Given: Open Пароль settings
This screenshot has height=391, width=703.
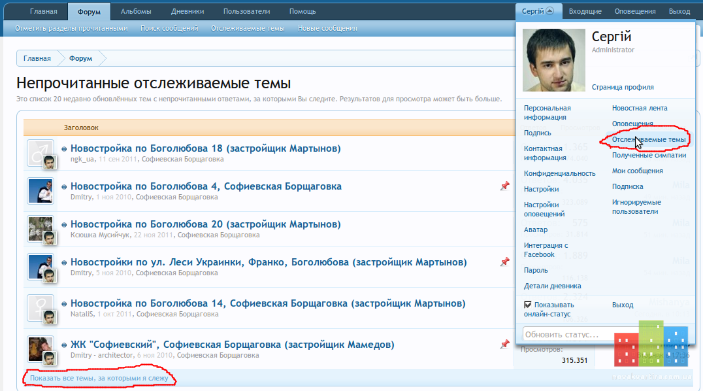Looking at the screenshot, I should (x=536, y=270).
